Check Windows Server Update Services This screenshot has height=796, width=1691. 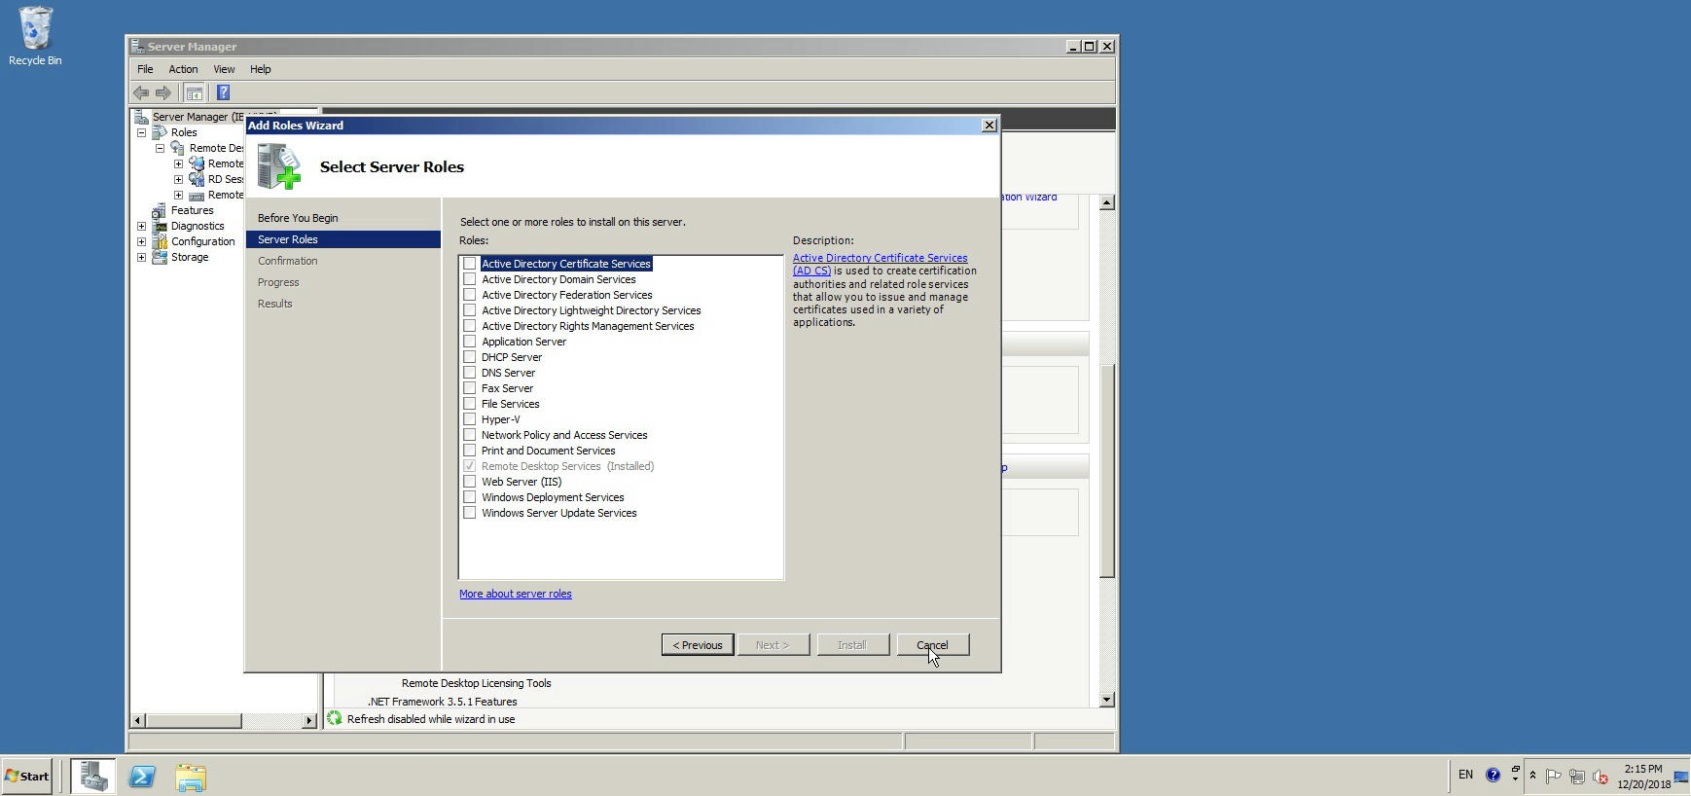(470, 513)
